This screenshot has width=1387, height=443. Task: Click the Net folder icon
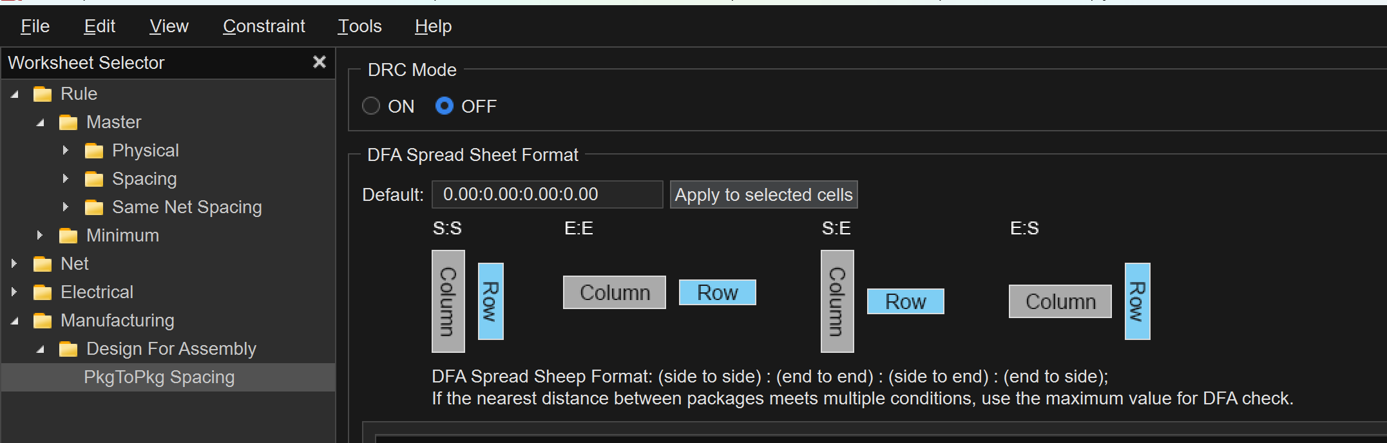(x=43, y=264)
